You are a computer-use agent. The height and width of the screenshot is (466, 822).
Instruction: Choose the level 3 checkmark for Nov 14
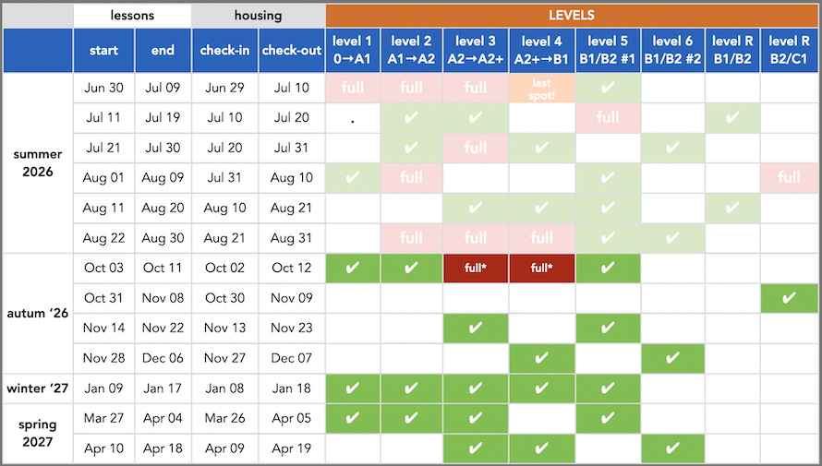tap(476, 329)
